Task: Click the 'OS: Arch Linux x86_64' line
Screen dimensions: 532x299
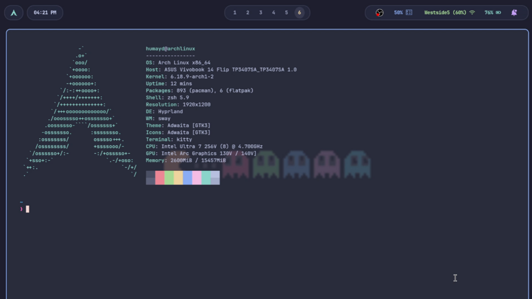Action: tap(178, 63)
